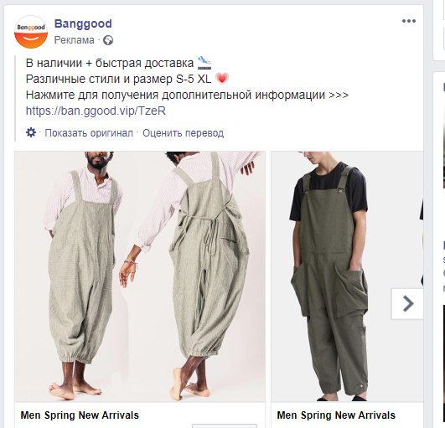This screenshot has width=445, height=428.
Task: Open the Banggood profile avatar logo
Action: point(31,32)
